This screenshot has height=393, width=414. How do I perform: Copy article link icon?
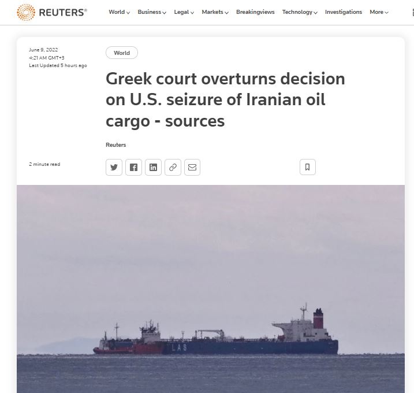click(173, 167)
